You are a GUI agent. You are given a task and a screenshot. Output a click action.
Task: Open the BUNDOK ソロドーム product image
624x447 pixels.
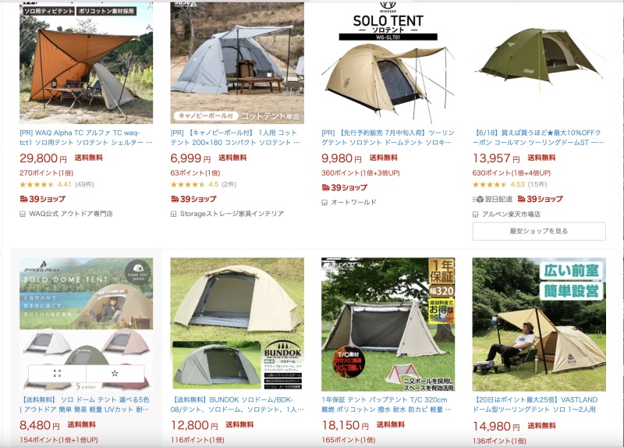(237, 325)
